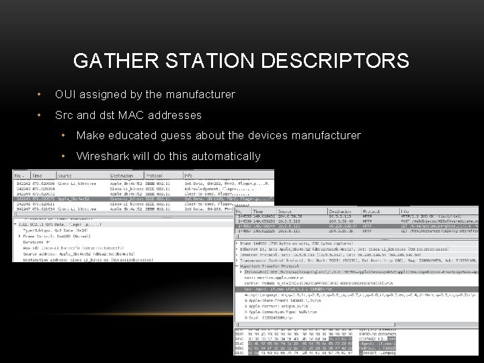Click the Info column header in right capture

(x=439, y=212)
